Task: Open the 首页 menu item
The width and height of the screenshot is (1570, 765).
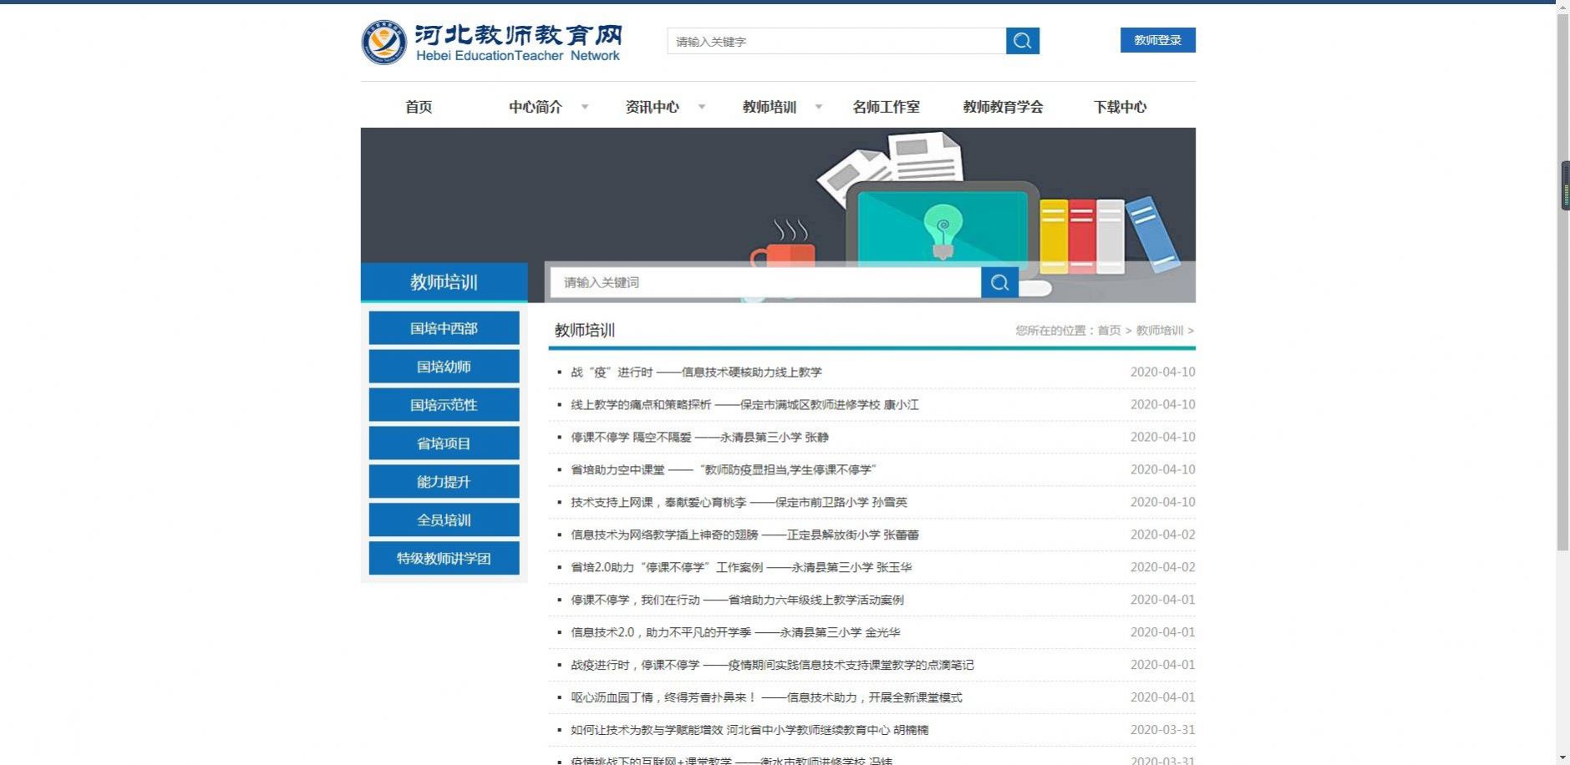Action: 418,106
